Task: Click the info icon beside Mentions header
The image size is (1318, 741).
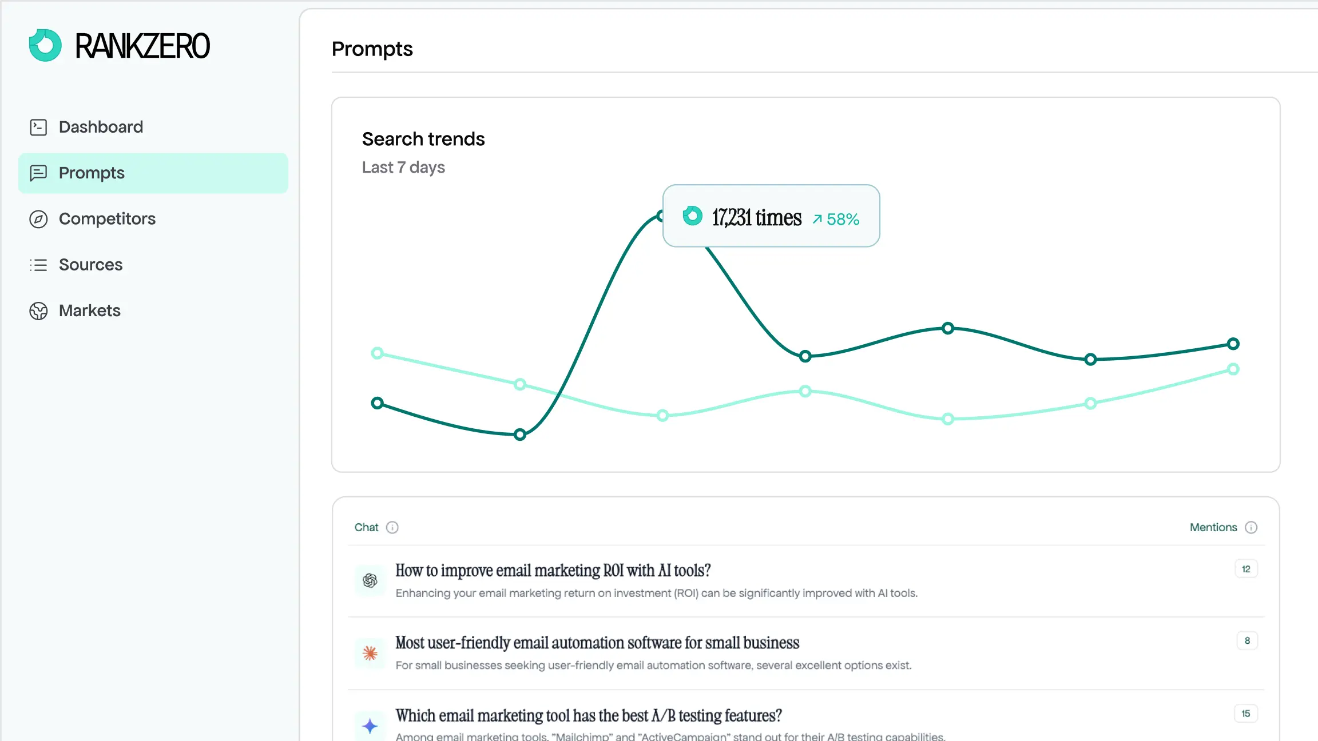Action: pos(1251,527)
